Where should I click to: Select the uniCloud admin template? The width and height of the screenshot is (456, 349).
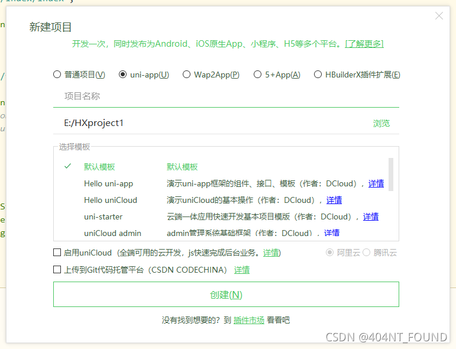point(112,233)
